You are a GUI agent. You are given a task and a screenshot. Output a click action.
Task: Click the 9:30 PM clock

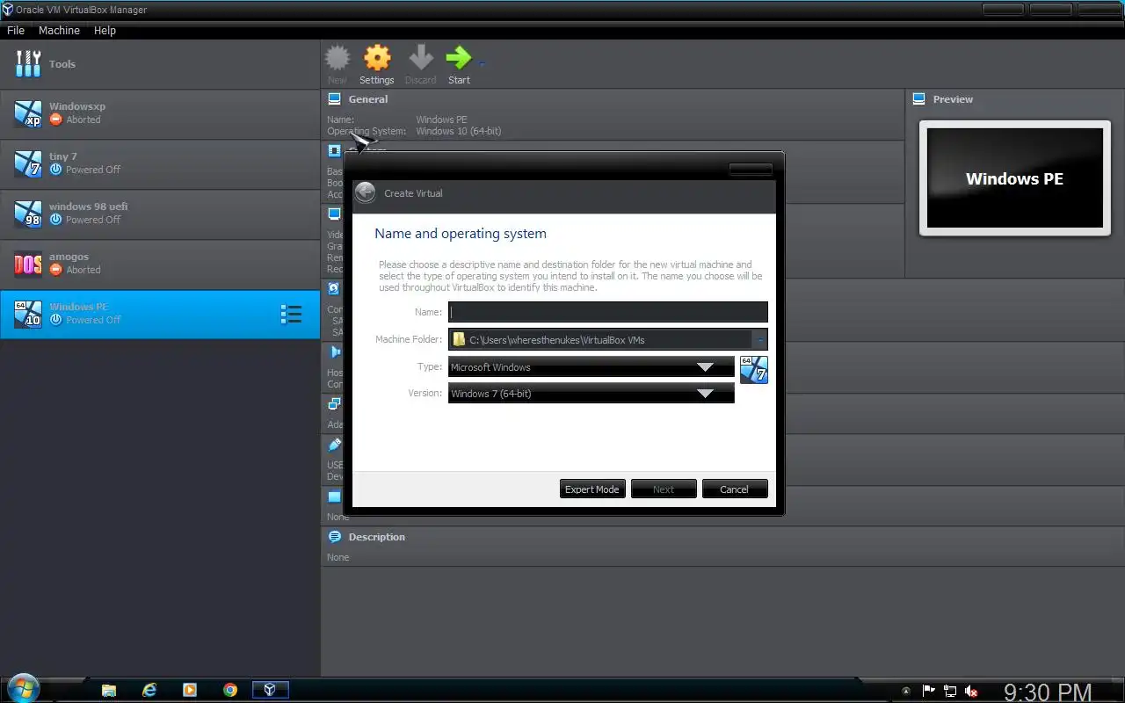point(1048,692)
